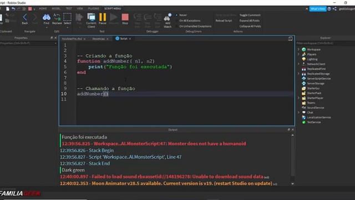Click the Explorer filter input field
Screen dimensions: 355x200
pos(325,43)
